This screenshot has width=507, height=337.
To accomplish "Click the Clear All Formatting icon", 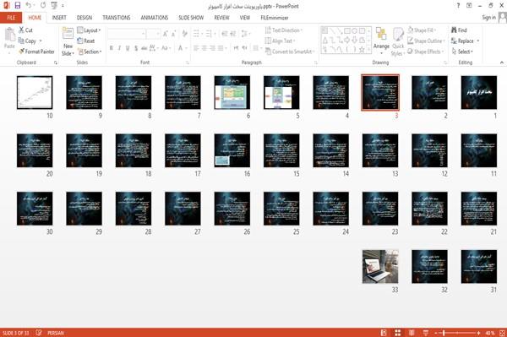I will click(x=184, y=33).
